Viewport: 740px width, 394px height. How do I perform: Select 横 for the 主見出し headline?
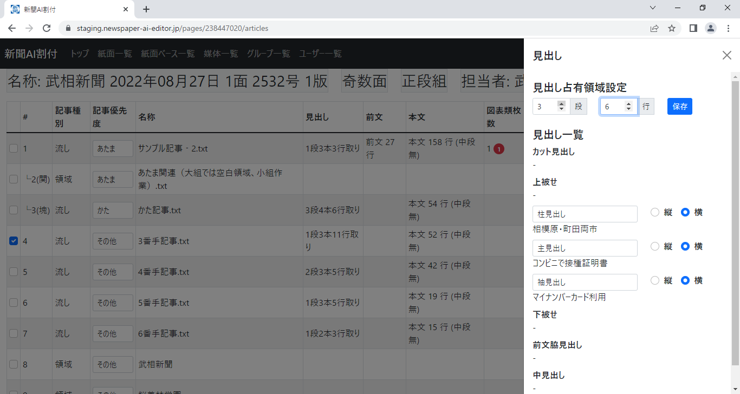[x=685, y=246]
